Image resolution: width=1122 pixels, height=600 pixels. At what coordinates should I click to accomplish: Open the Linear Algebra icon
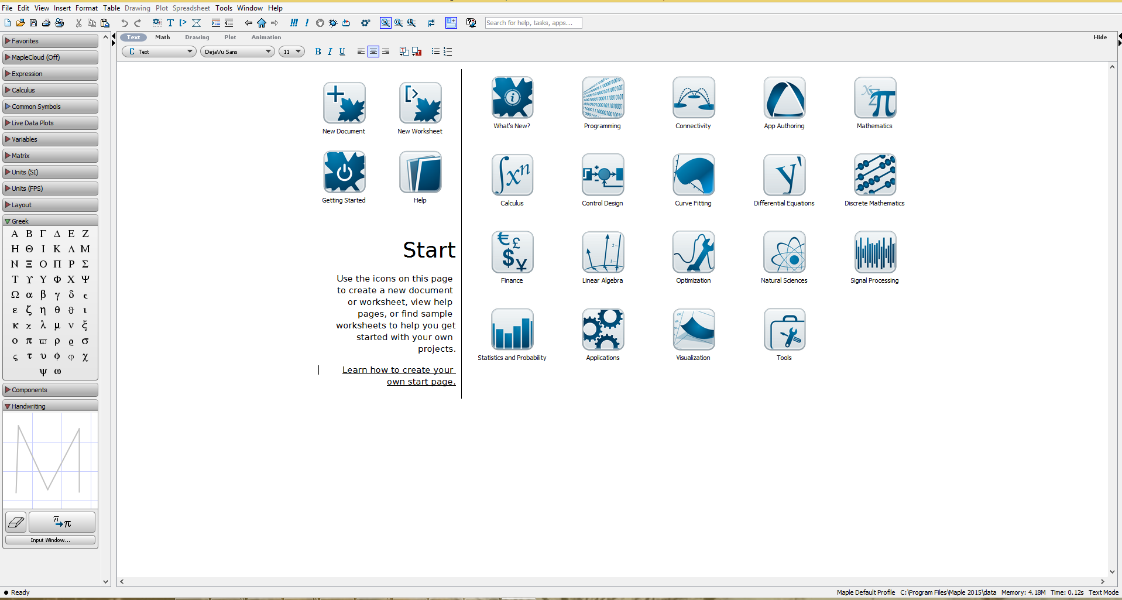(x=603, y=252)
